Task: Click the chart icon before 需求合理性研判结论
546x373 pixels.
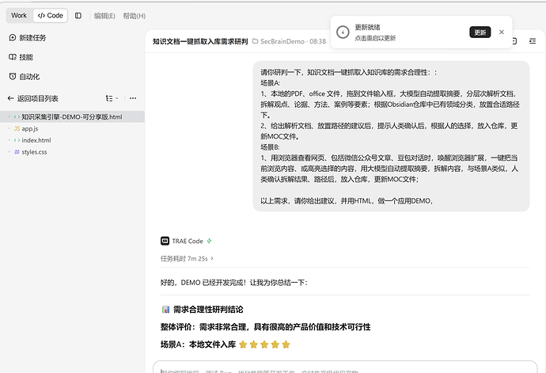Action: pos(165,309)
